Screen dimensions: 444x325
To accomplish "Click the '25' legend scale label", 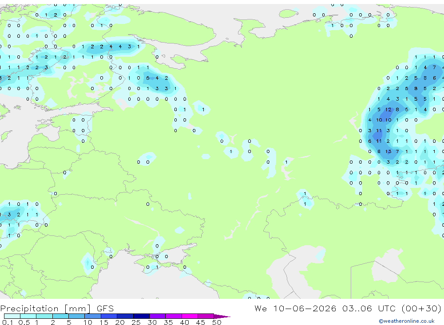I will click(x=136, y=322).
